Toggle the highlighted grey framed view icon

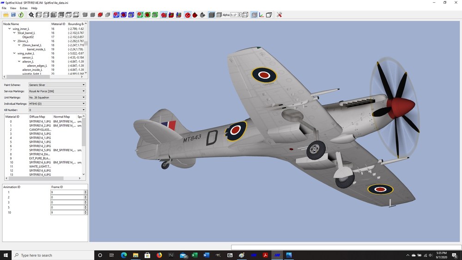click(x=254, y=15)
